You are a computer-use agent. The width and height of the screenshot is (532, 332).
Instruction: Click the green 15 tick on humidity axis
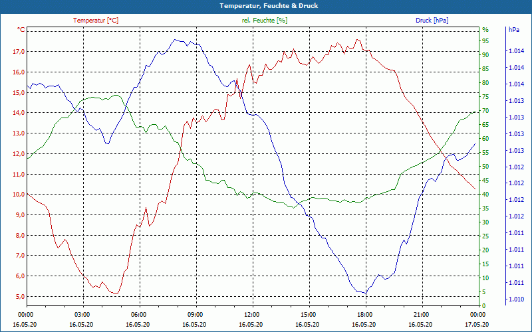[x=485, y=264]
